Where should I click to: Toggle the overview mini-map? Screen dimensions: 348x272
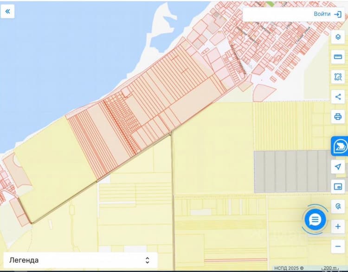338,187
